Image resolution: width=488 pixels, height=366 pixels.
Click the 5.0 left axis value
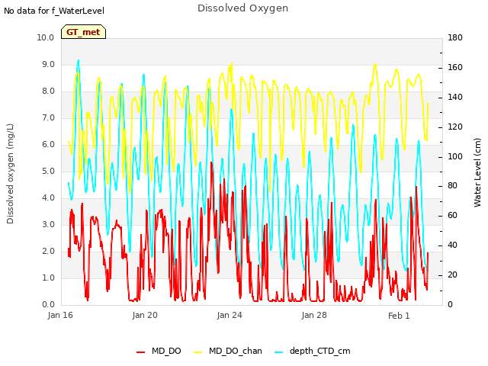(48, 171)
